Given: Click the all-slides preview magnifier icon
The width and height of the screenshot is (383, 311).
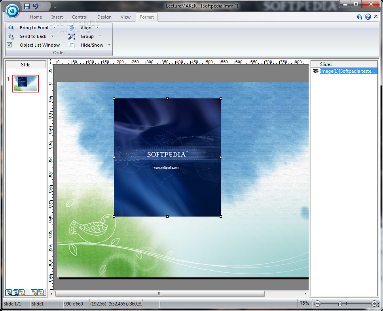Looking at the screenshot, I should click(x=15, y=292).
